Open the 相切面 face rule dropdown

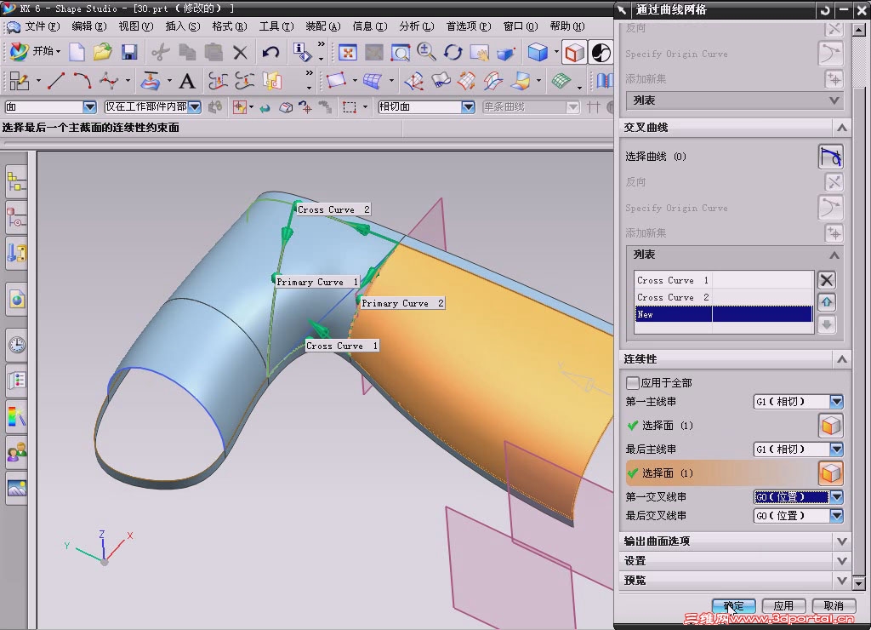469,106
